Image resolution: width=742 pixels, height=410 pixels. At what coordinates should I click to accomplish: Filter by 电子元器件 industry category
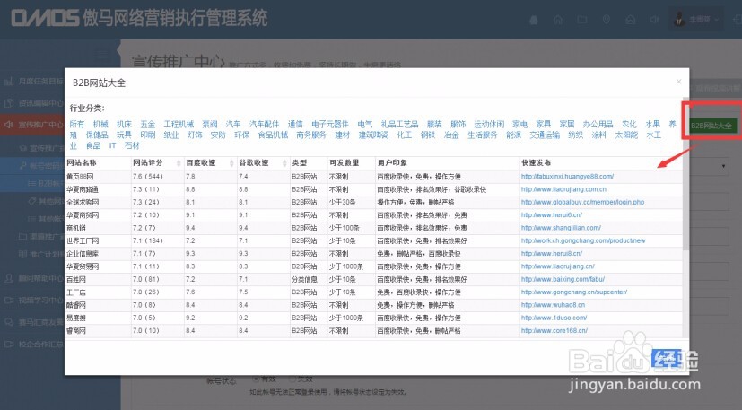330,124
